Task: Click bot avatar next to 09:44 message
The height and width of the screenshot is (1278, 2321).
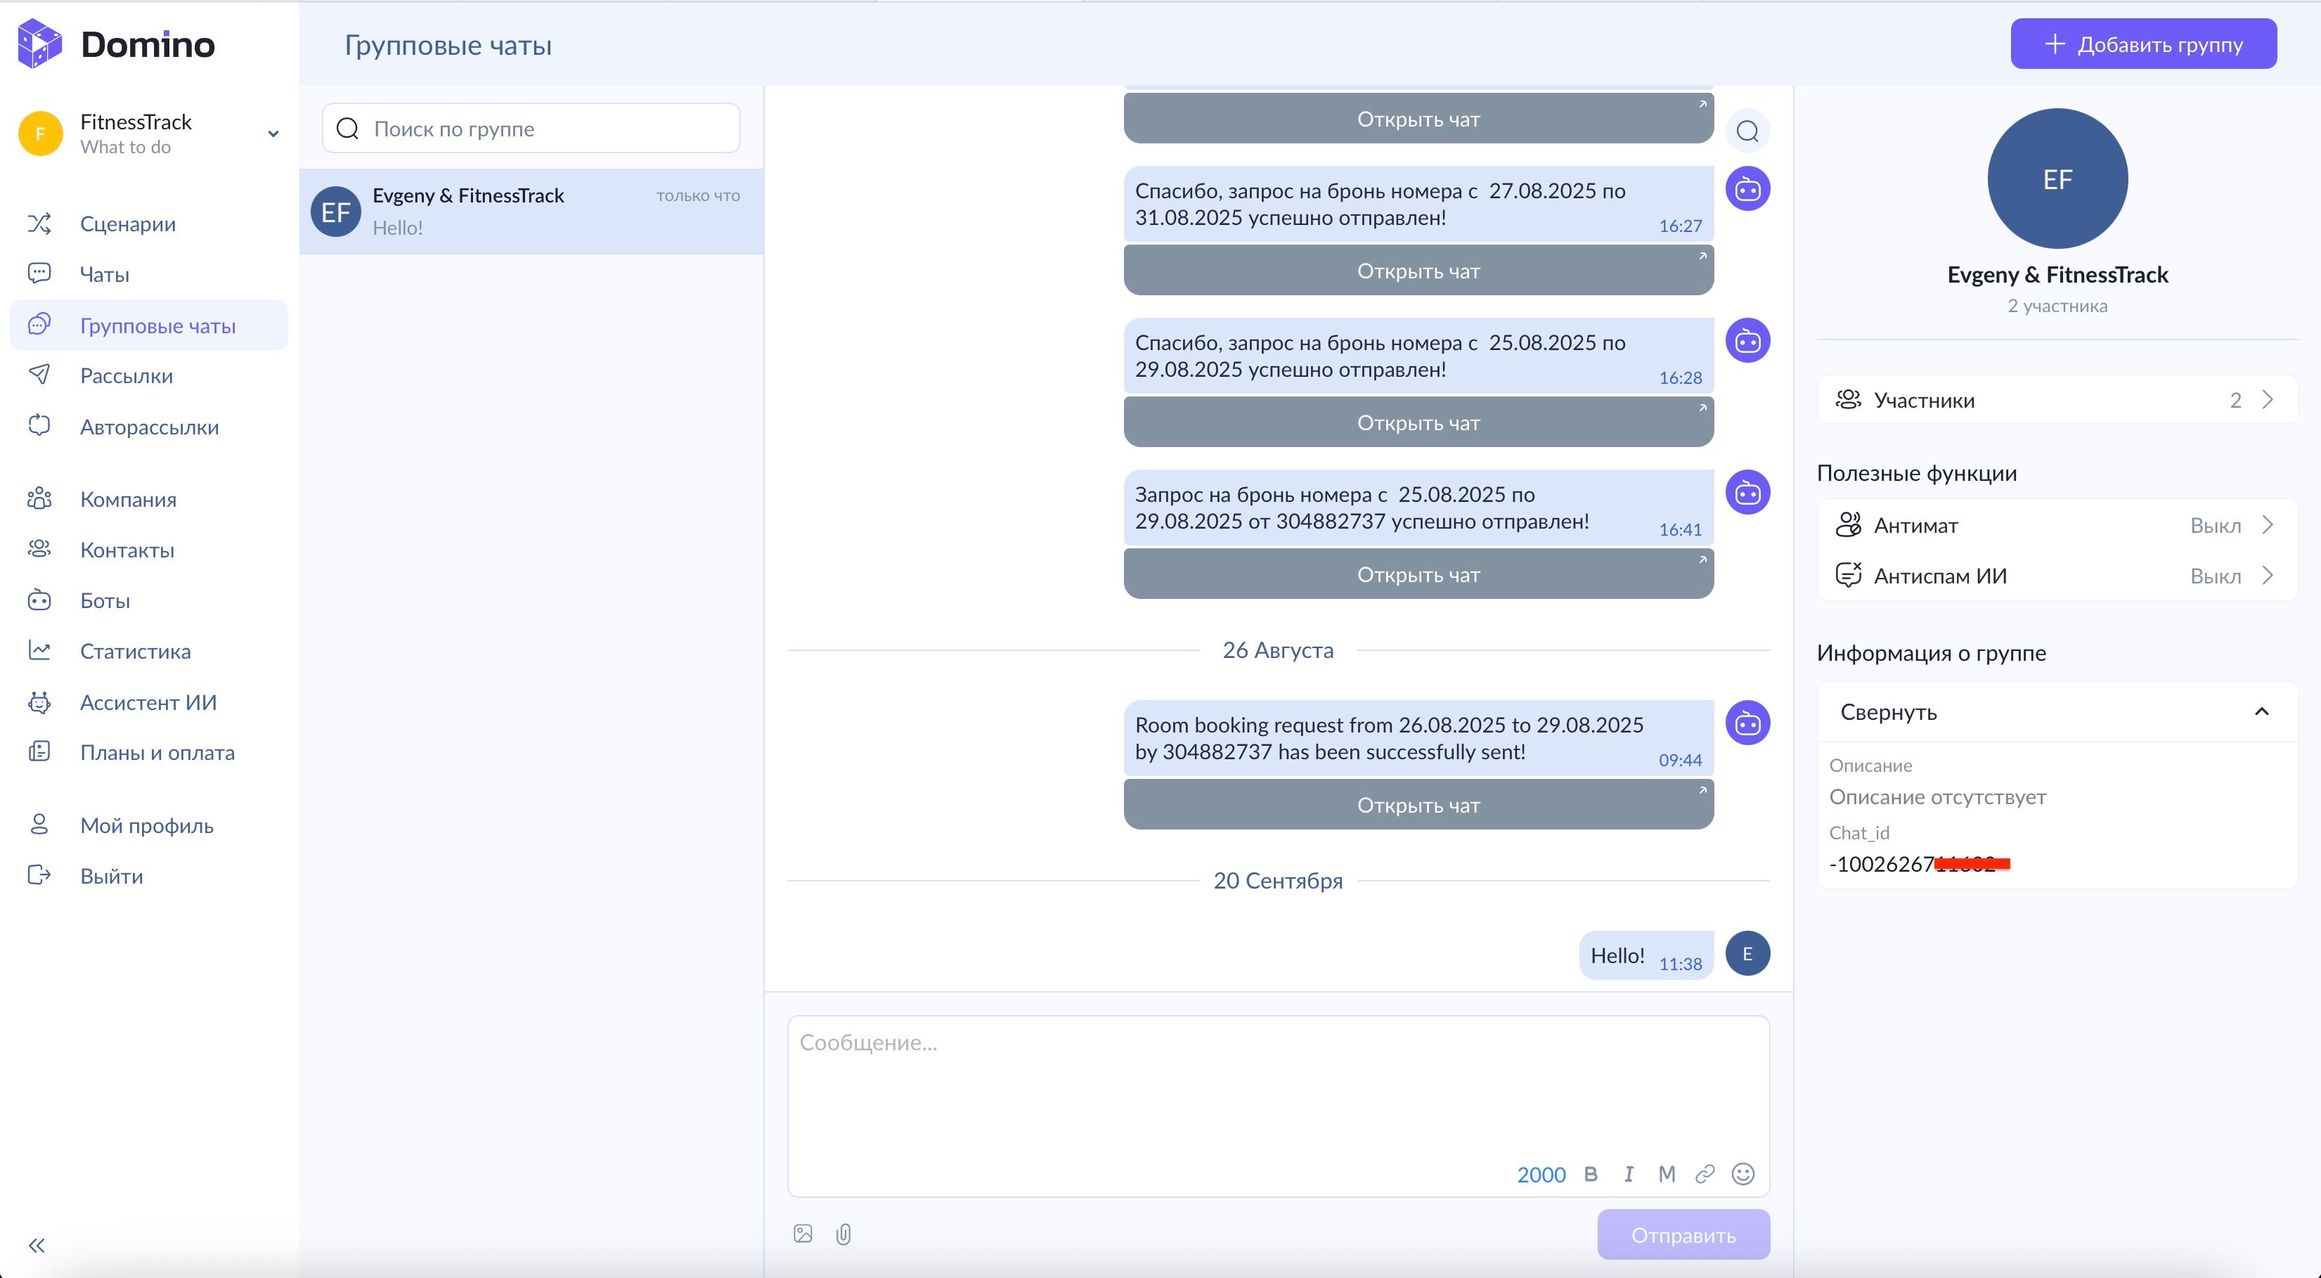Action: (x=1747, y=723)
